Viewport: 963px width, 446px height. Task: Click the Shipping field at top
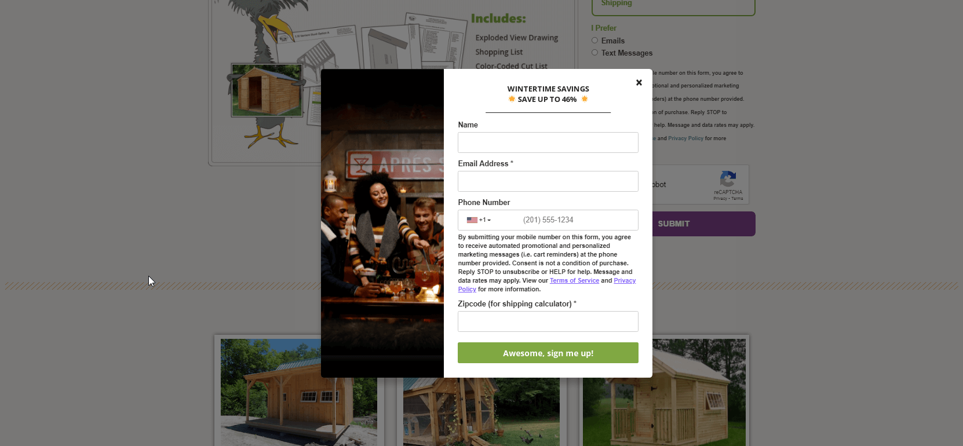[x=673, y=7]
